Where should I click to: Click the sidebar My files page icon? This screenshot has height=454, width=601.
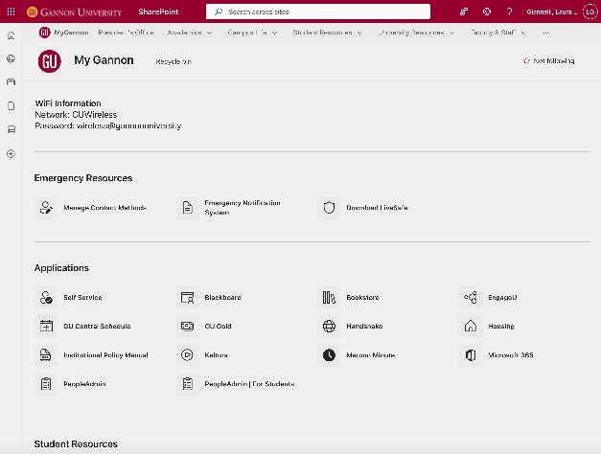click(x=12, y=105)
